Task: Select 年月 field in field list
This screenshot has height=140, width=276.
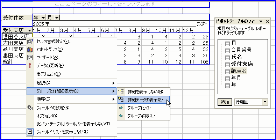Action: point(236,78)
